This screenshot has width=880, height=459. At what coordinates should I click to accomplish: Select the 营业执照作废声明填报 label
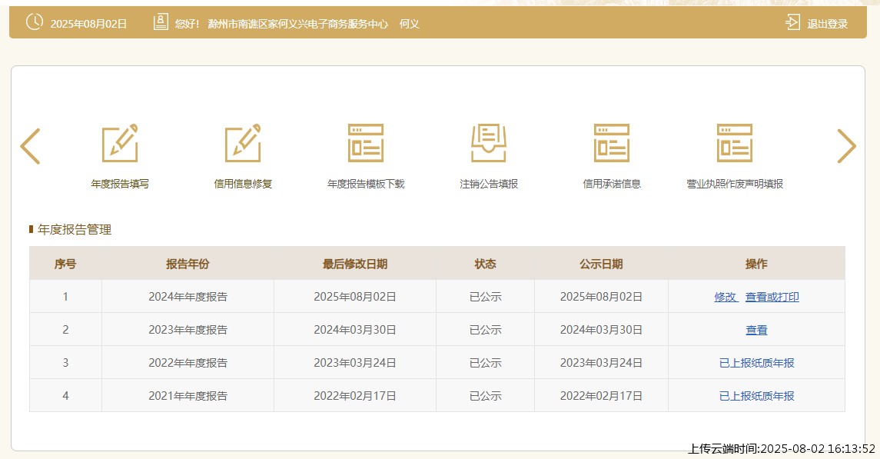[x=735, y=184]
